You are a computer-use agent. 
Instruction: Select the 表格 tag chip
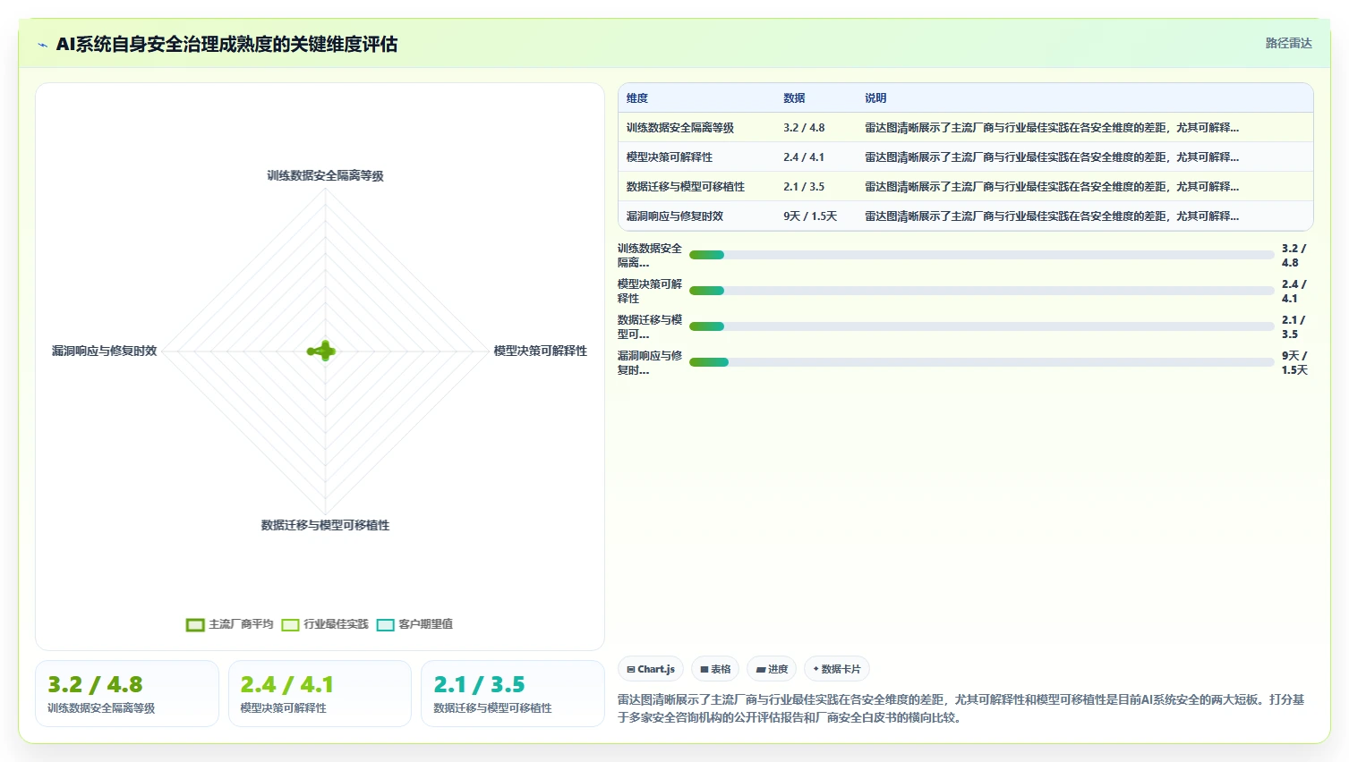coord(715,669)
